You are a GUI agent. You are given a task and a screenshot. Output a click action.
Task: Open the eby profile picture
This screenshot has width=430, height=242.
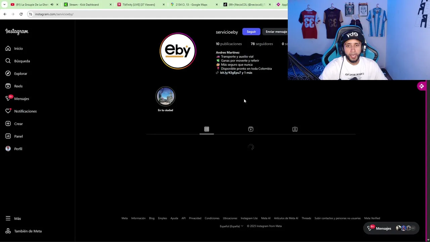(x=178, y=51)
